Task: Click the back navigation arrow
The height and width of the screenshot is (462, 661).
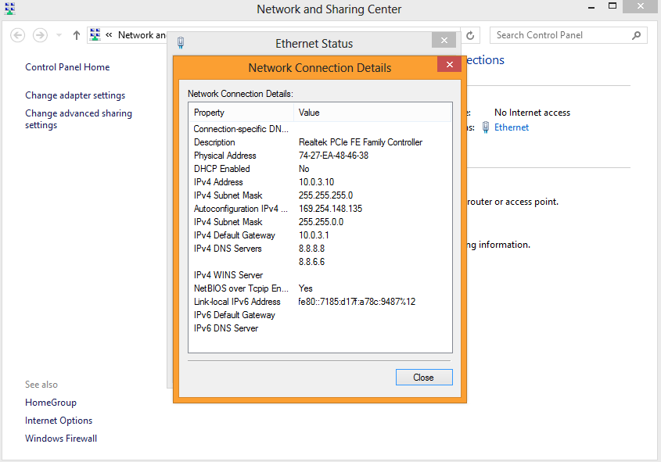Action: coord(17,34)
